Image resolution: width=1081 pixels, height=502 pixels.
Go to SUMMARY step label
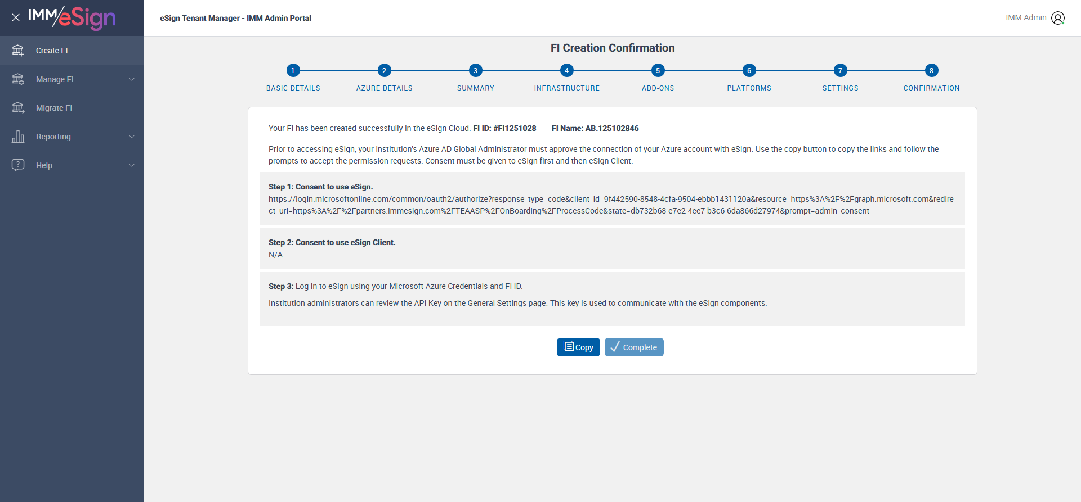(476, 88)
